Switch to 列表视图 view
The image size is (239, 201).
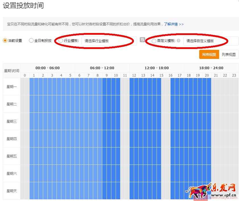[x=228, y=54]
